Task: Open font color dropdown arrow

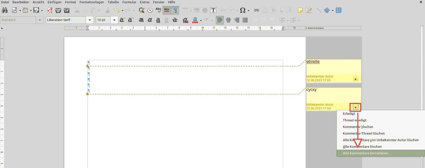Action: (x=201, y=20)
